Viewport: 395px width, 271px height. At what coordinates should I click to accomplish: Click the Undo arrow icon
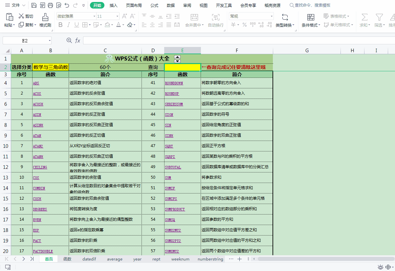point(67,5)
